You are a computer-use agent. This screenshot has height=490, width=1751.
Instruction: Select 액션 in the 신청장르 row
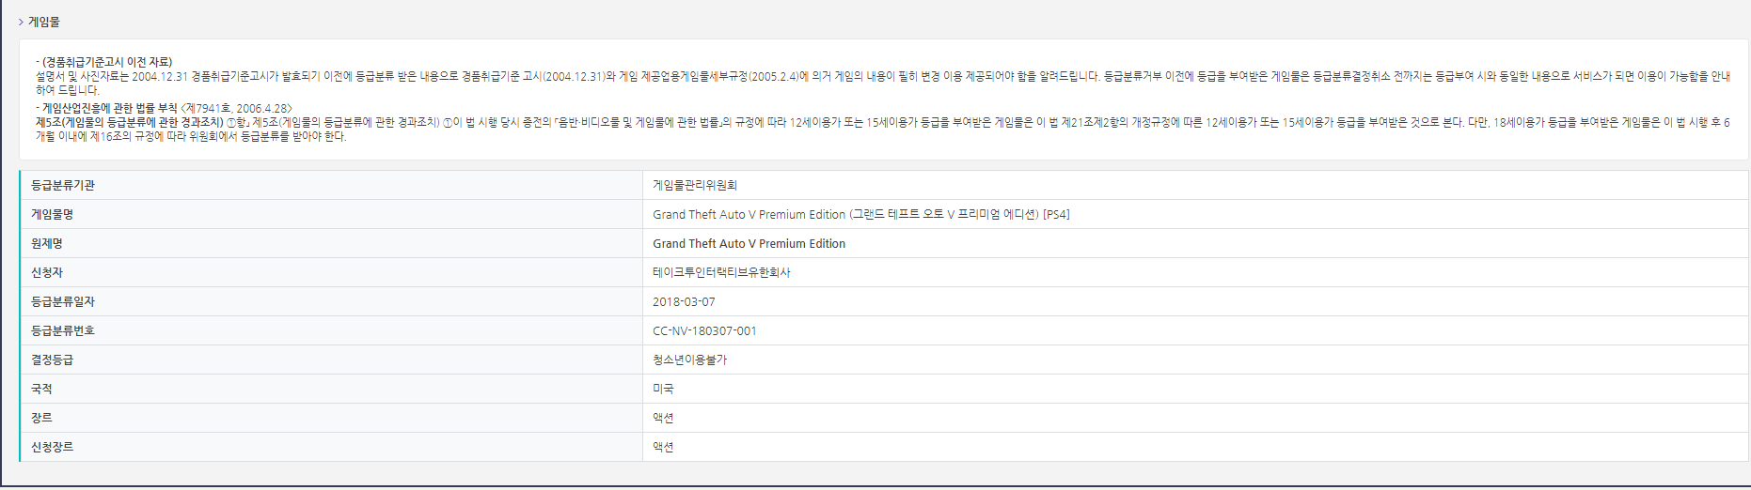[x=663, y=447]
